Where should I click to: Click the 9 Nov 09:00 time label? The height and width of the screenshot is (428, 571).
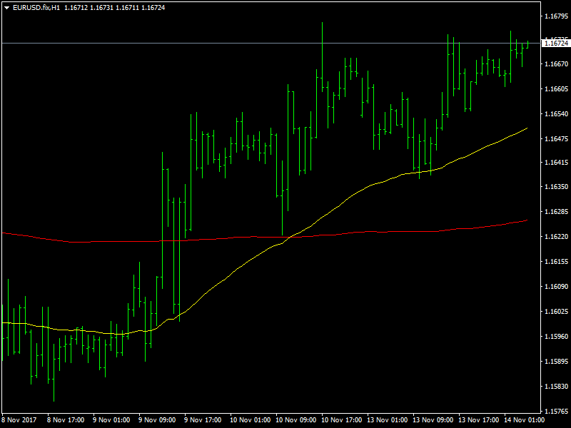pyautogui.click(x=157, y=420)
